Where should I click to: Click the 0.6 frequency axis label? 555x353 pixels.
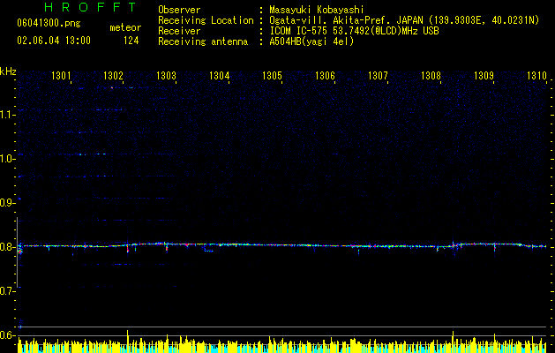coord(7,335)
